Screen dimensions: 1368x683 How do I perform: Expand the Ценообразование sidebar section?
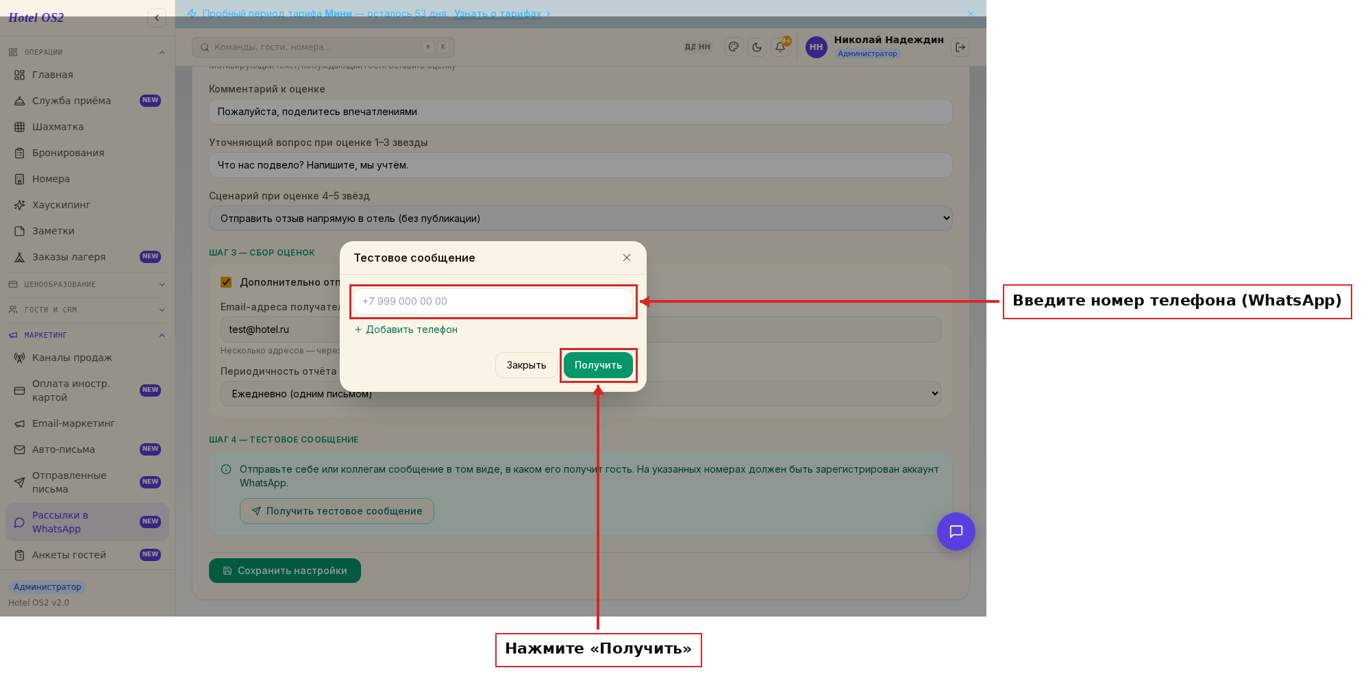pyautogui.click(x=87, y=284)
